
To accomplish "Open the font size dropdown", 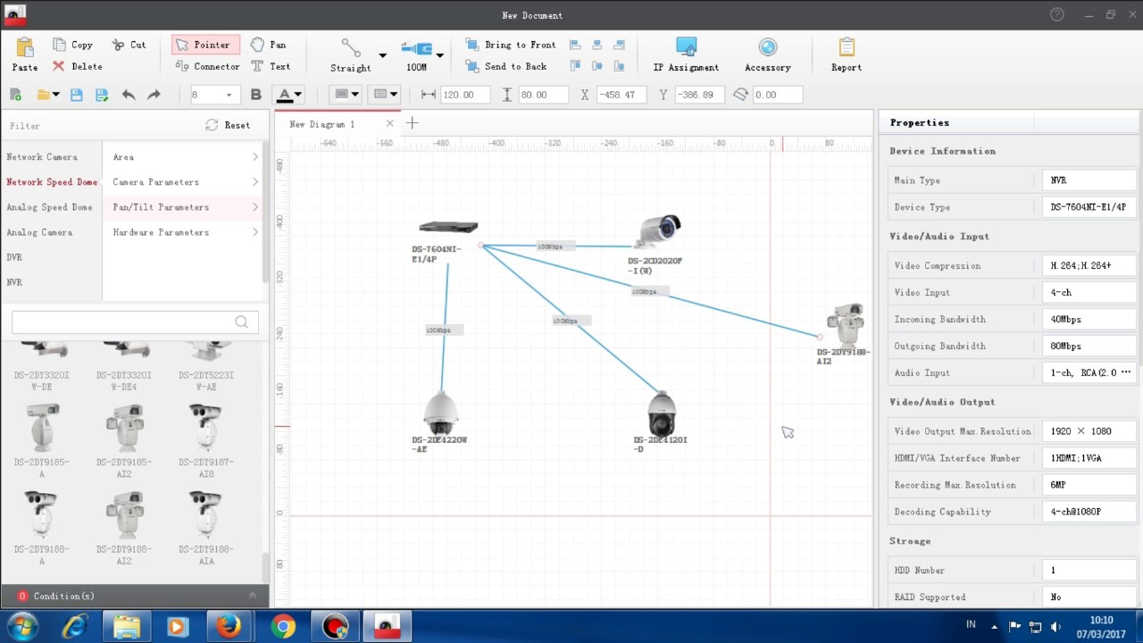I will point(229,95).
